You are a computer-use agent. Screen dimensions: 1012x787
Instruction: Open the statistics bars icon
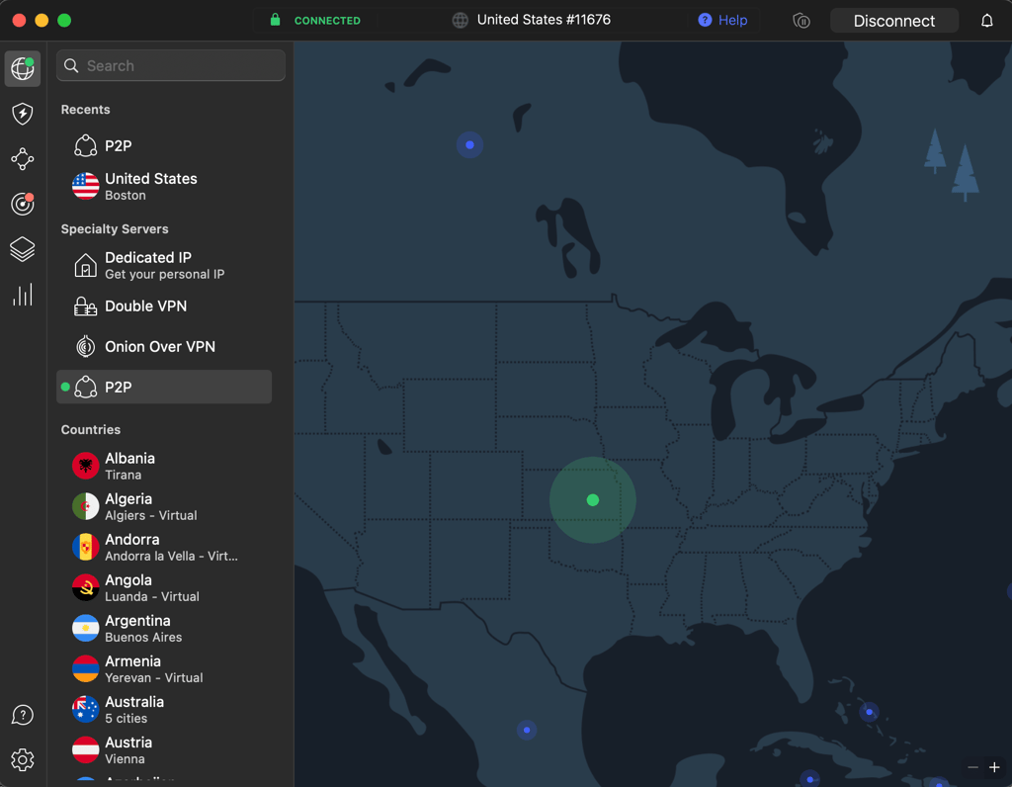point(23,295)
